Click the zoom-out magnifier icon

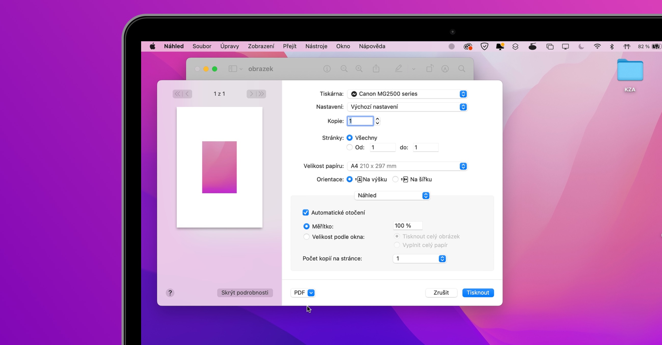click(344, 68)
